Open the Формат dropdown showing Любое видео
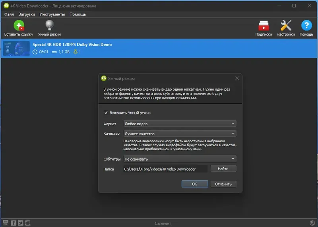The height and width of the screenshot is (227, 318). tap(180, 124)
